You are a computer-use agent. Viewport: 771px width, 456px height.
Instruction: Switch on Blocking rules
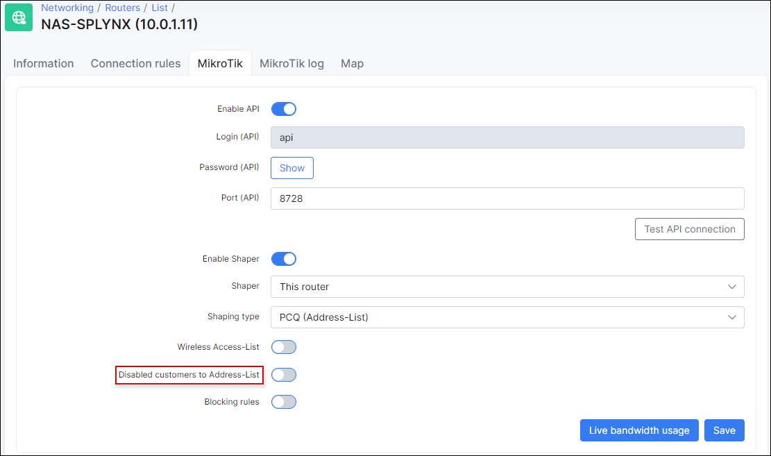pyautogui.click(x=283, y=402)
